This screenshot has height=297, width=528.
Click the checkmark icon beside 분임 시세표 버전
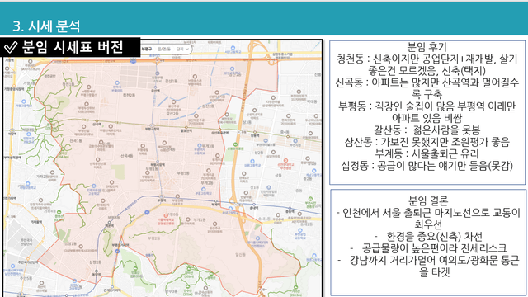tap(11, 47)
